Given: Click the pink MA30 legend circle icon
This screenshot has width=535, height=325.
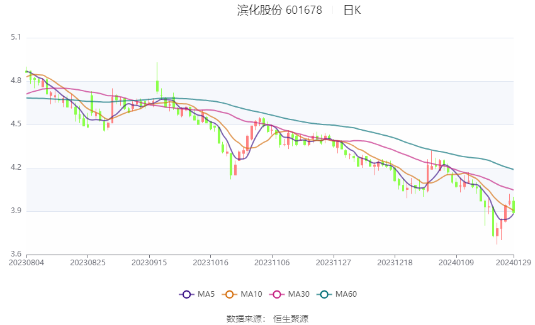Looking at the screenshot, I should pos(277,294).
